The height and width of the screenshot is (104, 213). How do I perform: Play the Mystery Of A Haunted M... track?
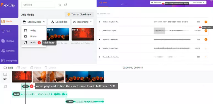[x=99, y=39]
